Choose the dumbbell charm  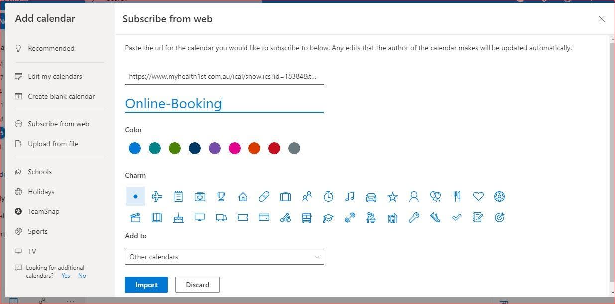350,218
